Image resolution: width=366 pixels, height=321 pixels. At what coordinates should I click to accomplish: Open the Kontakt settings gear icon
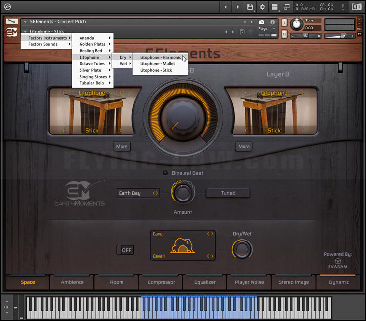pos(263,7)
